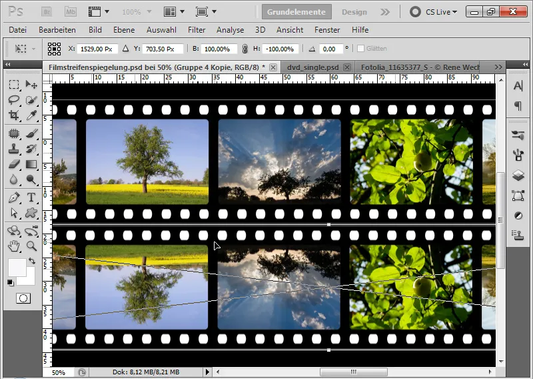The height and width of the screenshot is (379, 533).
Task: Launch Mini Bridge from application bar
Action: 71,12
